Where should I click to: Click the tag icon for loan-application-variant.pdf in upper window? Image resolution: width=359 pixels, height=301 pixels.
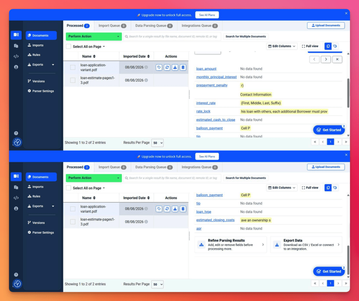pyautogui.click(x=159, y=68)
